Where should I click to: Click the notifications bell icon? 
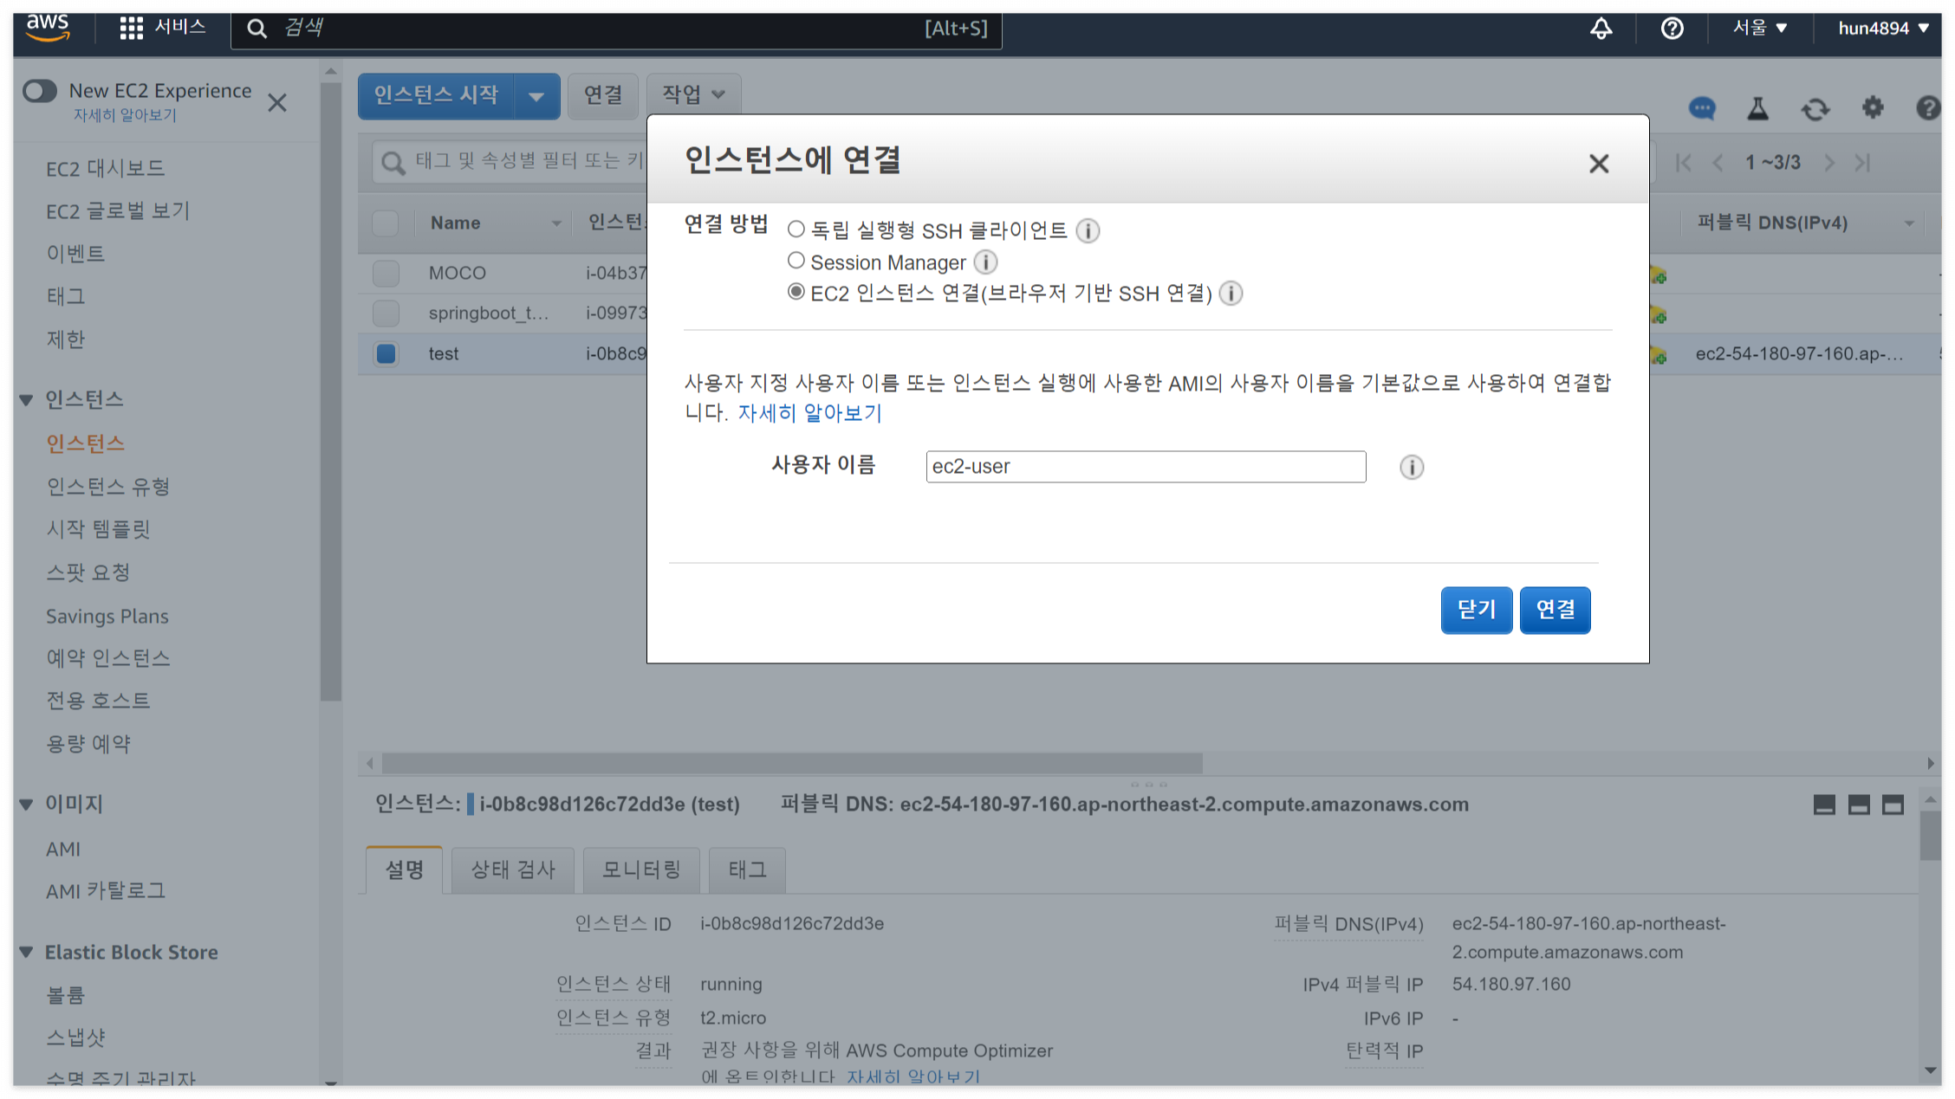[1601, 29]
